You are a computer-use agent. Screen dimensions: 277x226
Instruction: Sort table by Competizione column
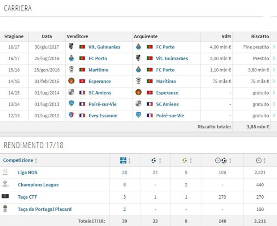pos(20,160)
